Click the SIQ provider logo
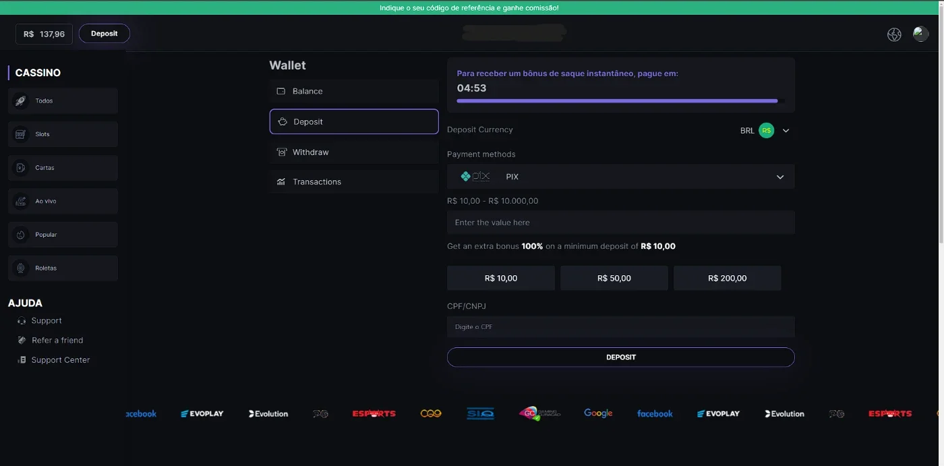Viewport: 944px width, 466px height. pyautogui.click(x=481, y=413)
